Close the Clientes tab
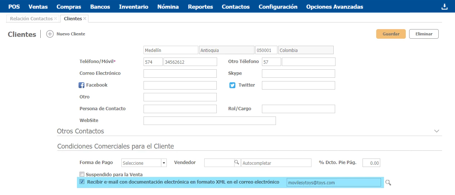The width and height of the screenshot is (455, 195). (85, 18)
